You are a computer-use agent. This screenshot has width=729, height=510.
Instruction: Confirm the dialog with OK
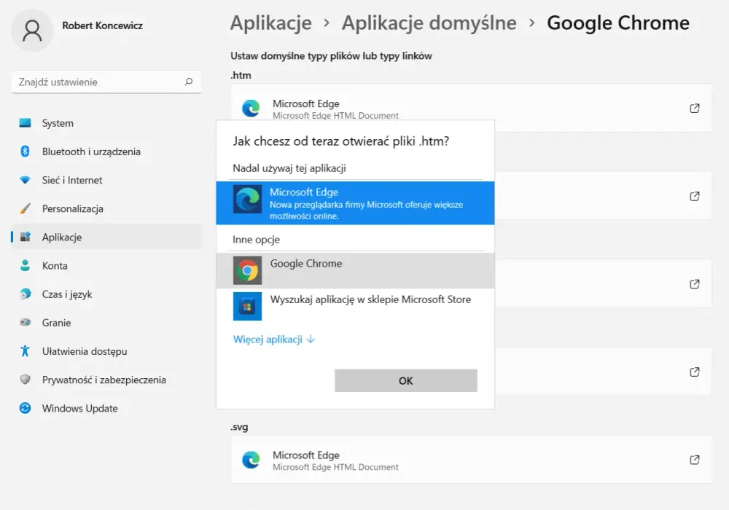click(406, 380)
